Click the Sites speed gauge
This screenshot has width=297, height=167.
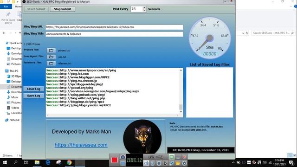[x=210, y=38]
